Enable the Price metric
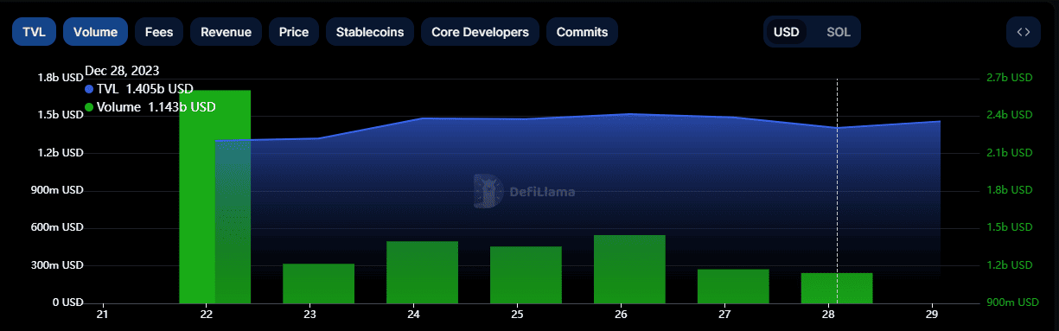1059x331 pixels. 294,32
